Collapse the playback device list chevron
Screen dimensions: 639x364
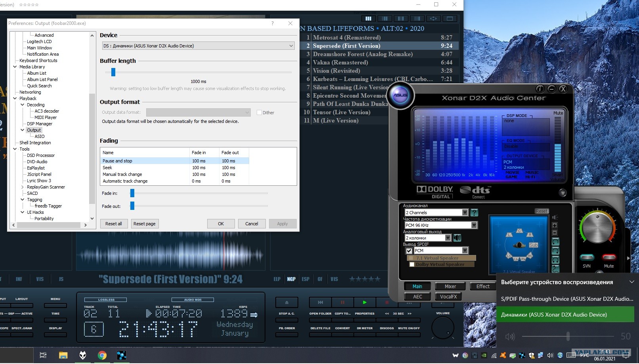[x=631, y=282]
